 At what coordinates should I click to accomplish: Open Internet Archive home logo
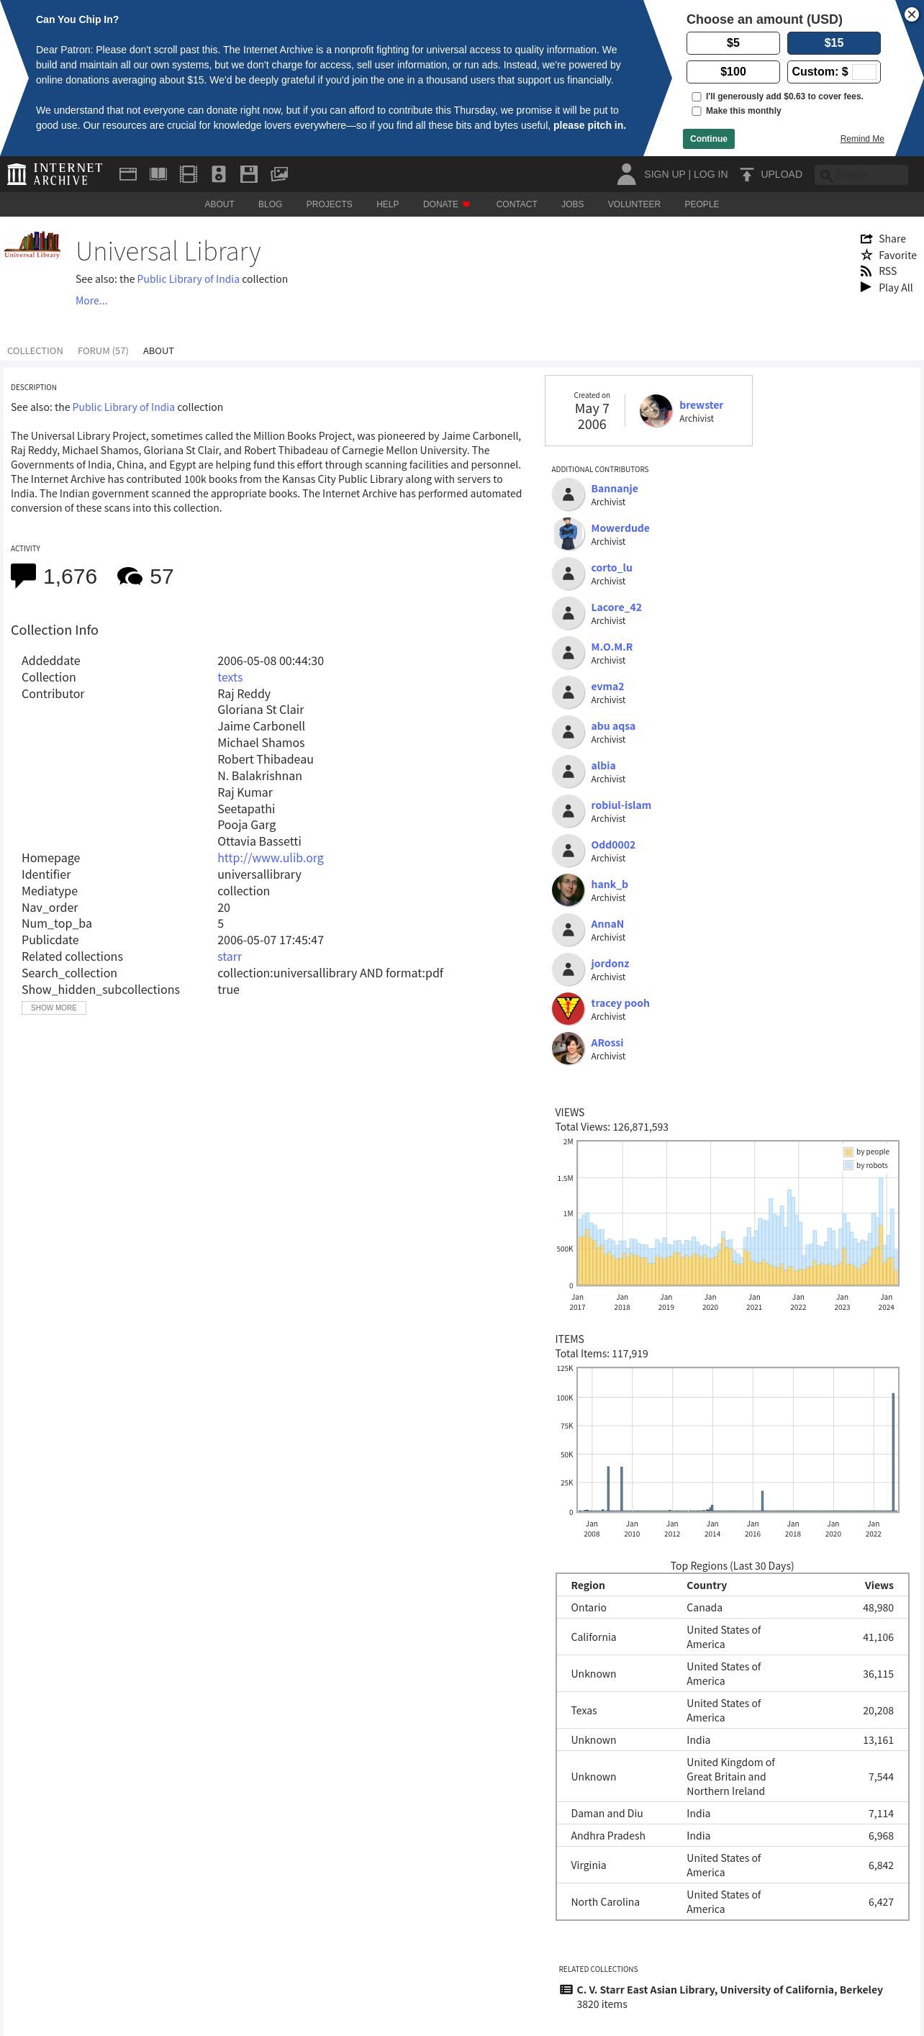[55, 174]
